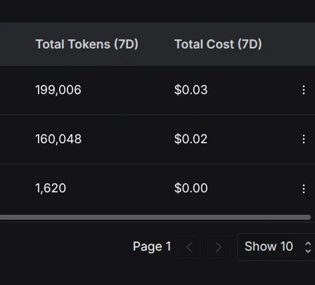Open the Show 10 rows-per-page dropdown
This screenshot has width=315, height=285.
276,247
